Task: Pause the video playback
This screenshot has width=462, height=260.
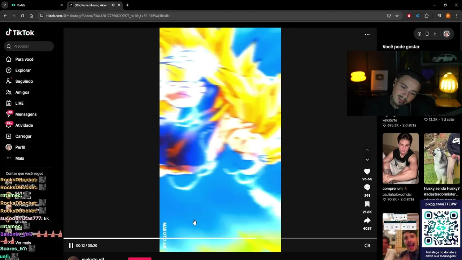Action: pyautogui.click(x=71, y=246)
